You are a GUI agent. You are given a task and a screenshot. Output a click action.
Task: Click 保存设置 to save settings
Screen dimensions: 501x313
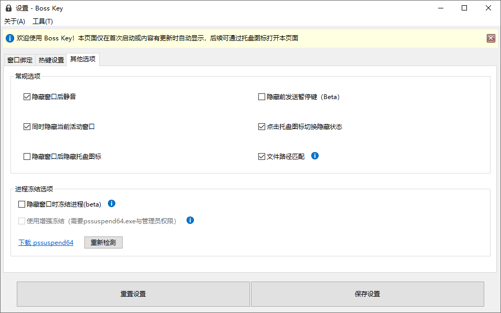click(x=367, y=294)
